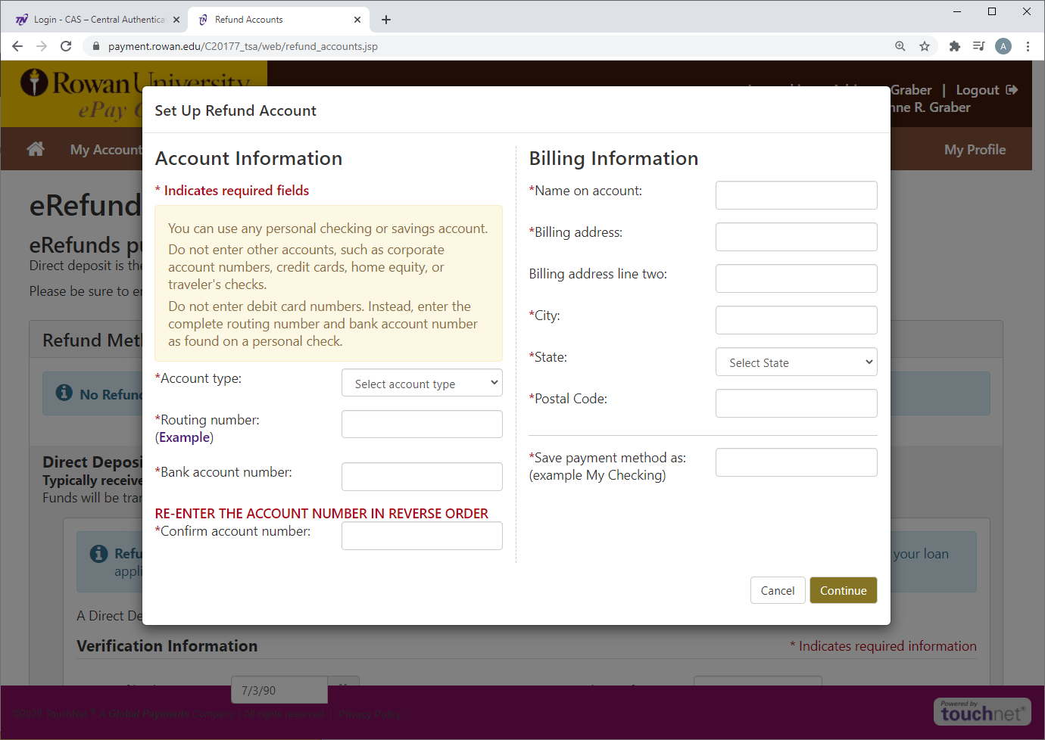The image size is (1045, 740).
Task: Click the browser back arrow icon
Action: 17,46
